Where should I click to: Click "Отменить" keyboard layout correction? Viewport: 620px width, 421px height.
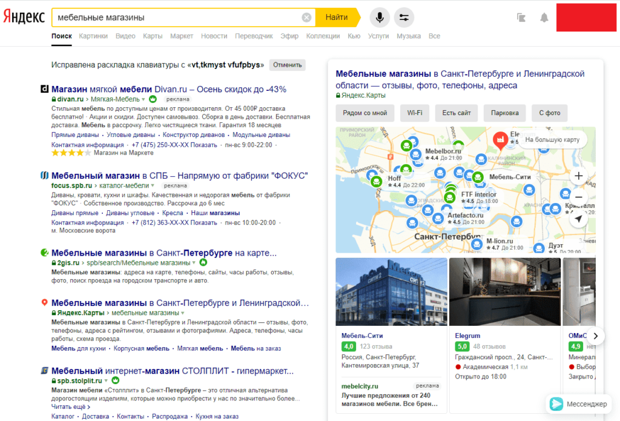288,65
